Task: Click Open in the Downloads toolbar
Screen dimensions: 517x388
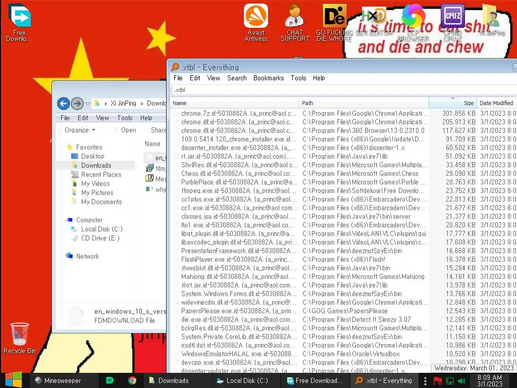Action: 129,130
